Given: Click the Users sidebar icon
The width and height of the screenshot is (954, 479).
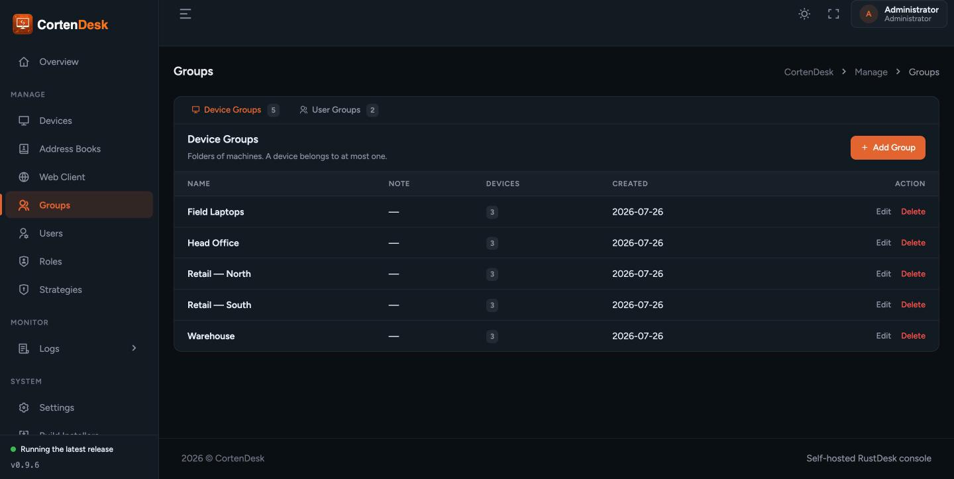Looking at the screenshot, I should [24, 233].
